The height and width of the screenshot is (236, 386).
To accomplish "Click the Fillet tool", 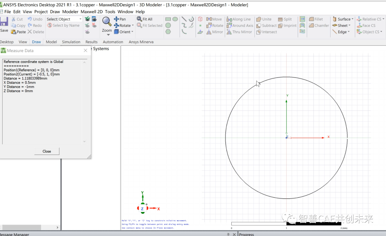I will click(318, 19).
